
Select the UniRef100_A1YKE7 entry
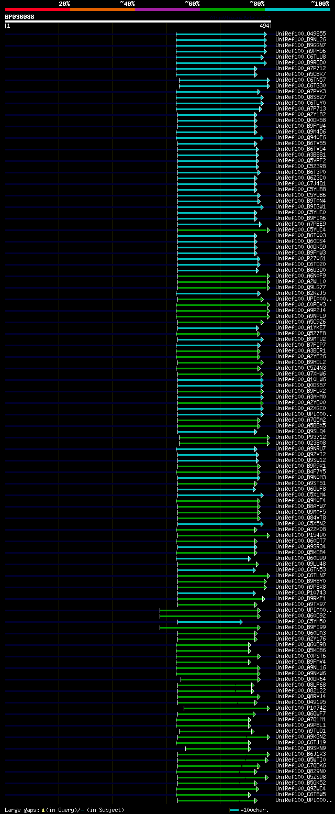click(301, 327)
